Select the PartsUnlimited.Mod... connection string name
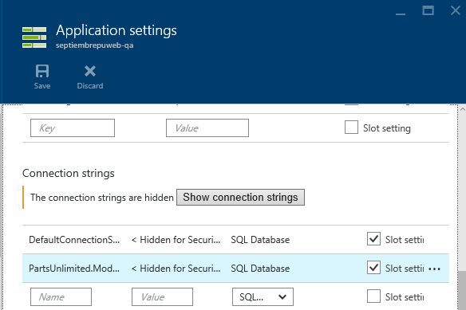This screenshot has height=310, width=466. pos(74,269)
